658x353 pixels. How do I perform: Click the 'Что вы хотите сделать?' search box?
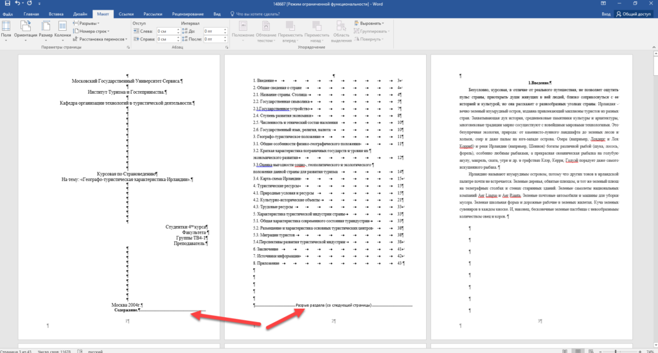tap(264, 13)
